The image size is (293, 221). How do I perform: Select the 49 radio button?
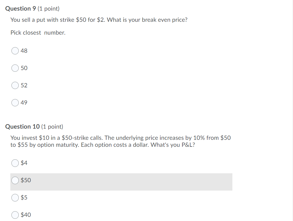click(15, 103)
